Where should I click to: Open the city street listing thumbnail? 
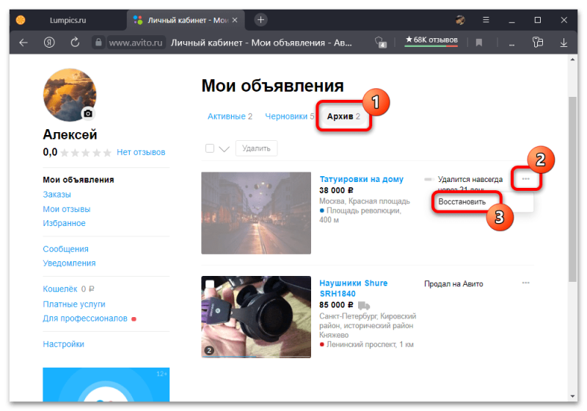coord(256,213)
